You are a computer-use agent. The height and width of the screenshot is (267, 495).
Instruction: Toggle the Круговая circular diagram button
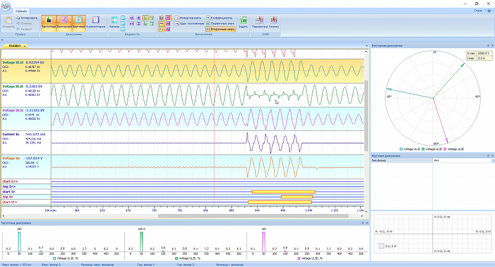pyautogui.click(x=79, y=22)
